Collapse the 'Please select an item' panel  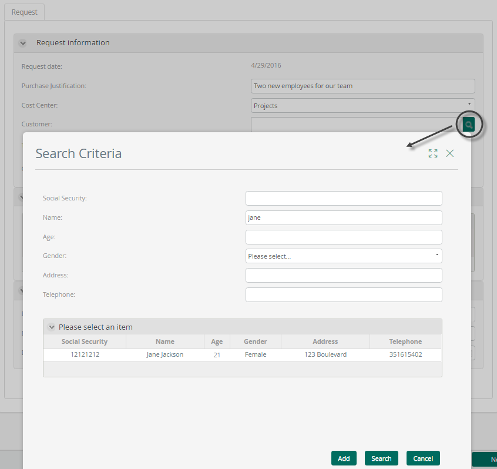[x=51, y=327]
